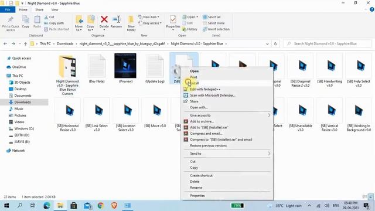375x211 pixels.
Task: Select the (Dev Note) text file
Action: 97,68
